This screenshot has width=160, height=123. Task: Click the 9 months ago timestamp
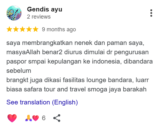(59, 29)
